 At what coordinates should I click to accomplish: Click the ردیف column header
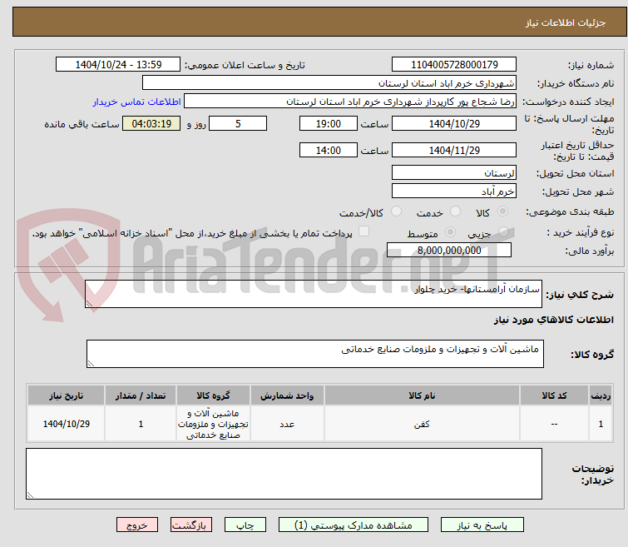coord(601,395)
